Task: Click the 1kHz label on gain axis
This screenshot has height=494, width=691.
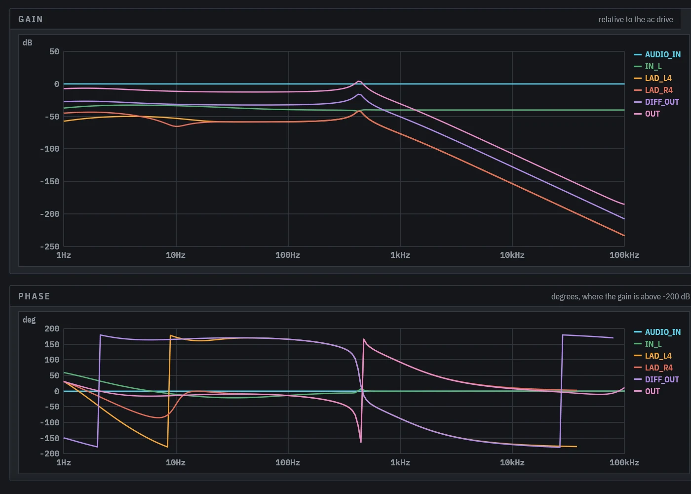Action: 400,255
